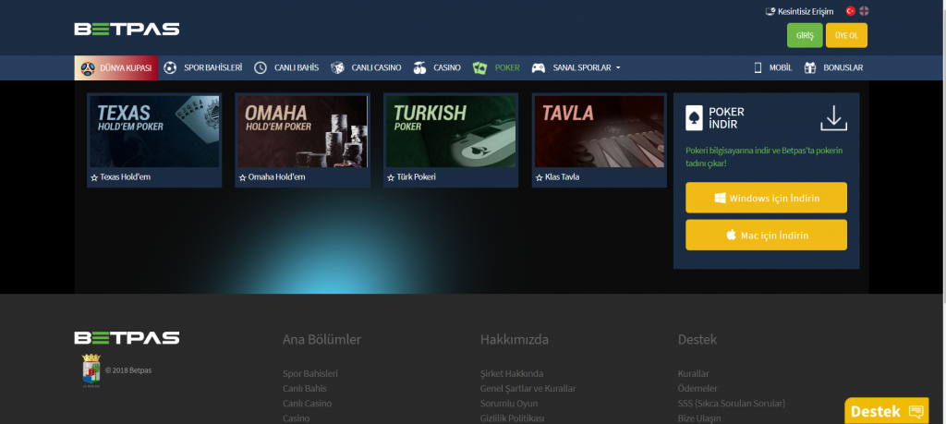This screenshot has height=424, width=946.
Task: Toggle the star on Omaha Hold'em
Action: [x=242, y=177]
